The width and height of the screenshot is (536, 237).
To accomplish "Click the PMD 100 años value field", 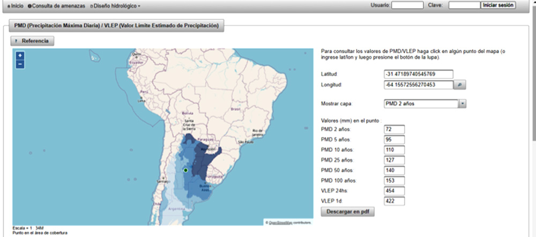I will [394, 180].
